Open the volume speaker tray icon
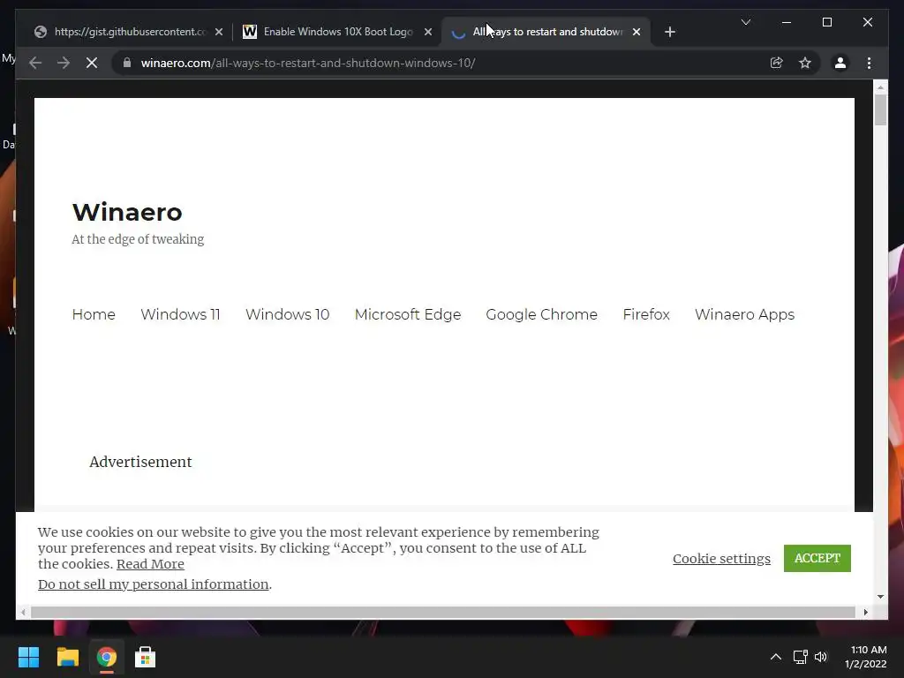Viewport: 904px width, 678px height. coord(821,657)
